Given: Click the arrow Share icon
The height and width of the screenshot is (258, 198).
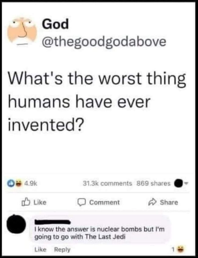Looking at the screenshot, I should (x=152, y=202).
